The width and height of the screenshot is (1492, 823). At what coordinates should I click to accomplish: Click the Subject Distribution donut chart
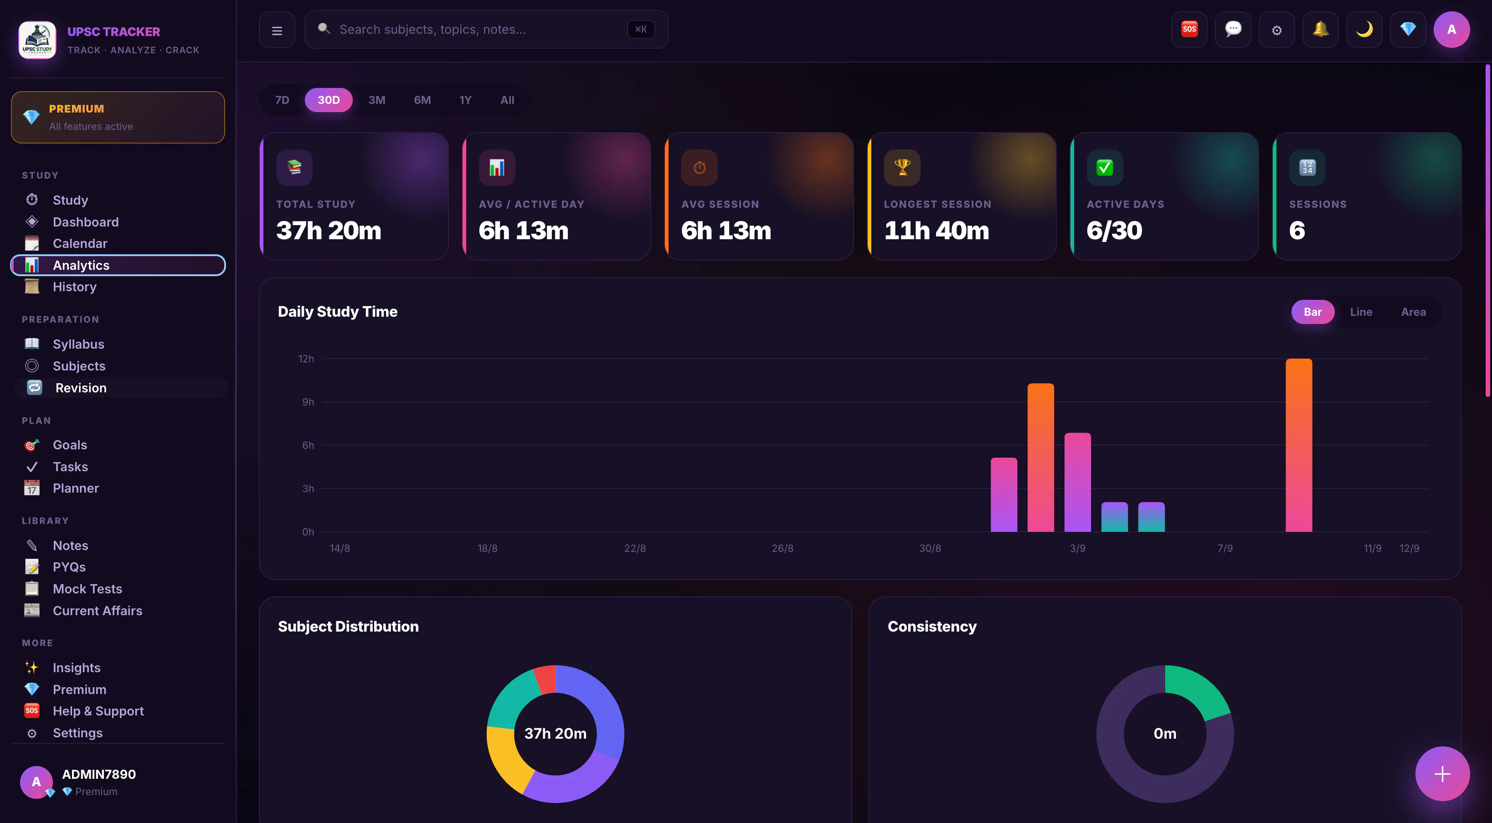click(556, 734)
